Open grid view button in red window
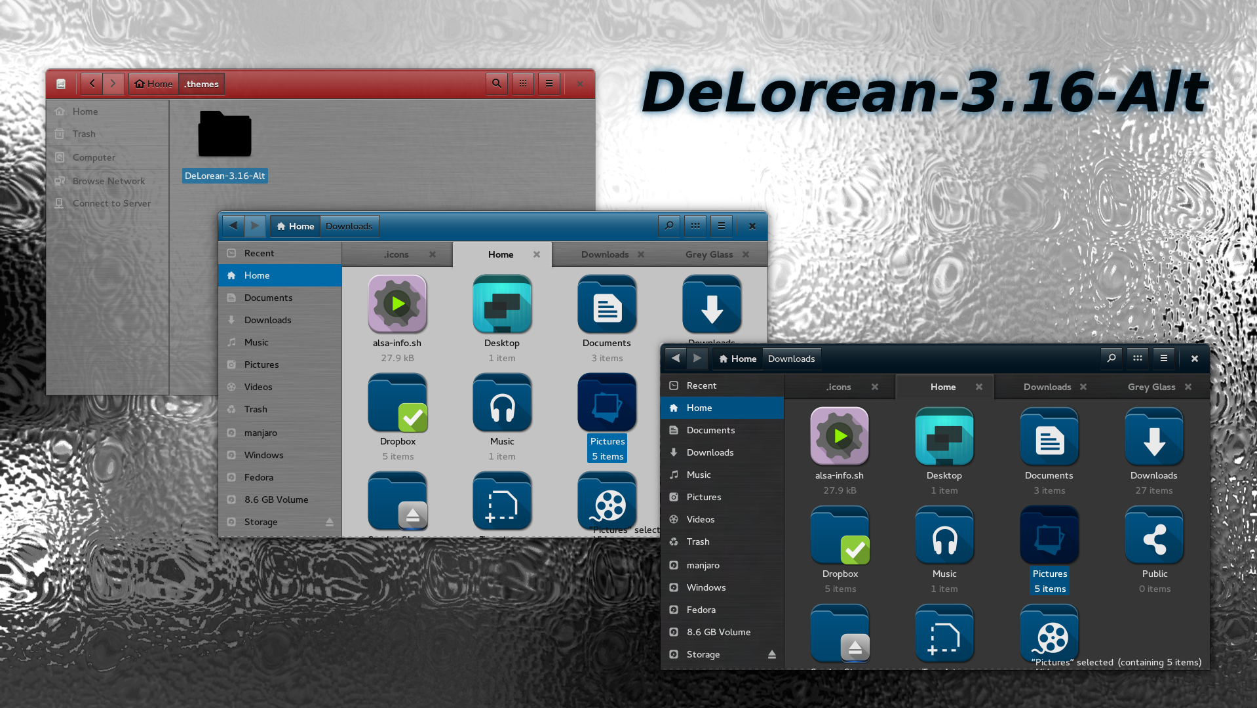1257x708 pixels. 523,84
